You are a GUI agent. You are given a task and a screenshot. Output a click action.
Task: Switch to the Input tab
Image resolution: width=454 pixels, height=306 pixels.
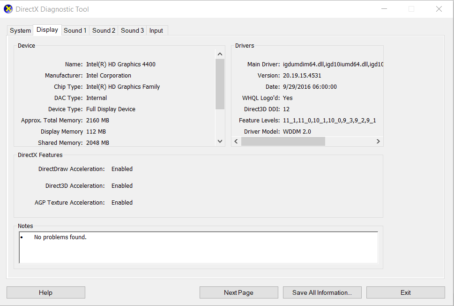coord(156,31)
